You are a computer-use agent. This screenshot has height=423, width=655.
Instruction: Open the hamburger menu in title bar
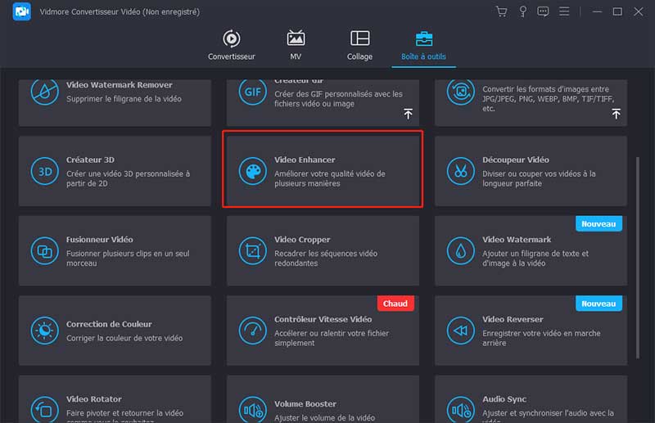click(563, 11)
